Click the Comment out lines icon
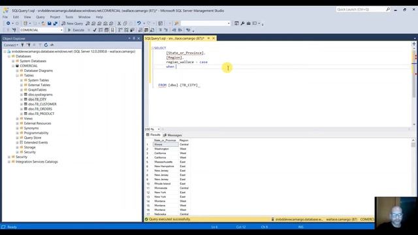Screen dimensions: 418x235 (160, 30)
